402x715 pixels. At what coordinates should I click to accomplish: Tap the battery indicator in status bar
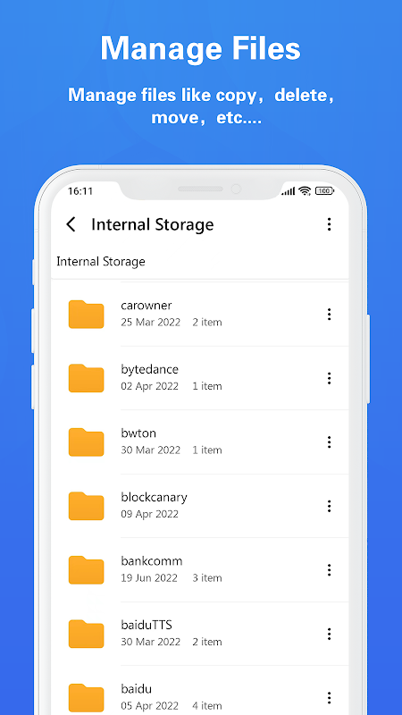click(x=324, y=191)
